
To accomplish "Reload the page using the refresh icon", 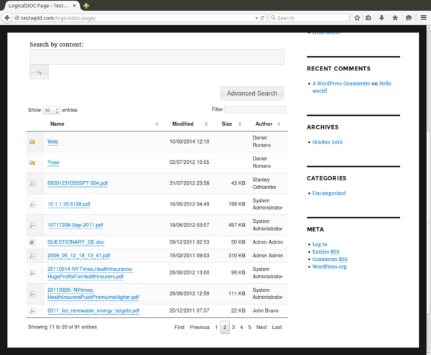I will click(x=262, y=18).
